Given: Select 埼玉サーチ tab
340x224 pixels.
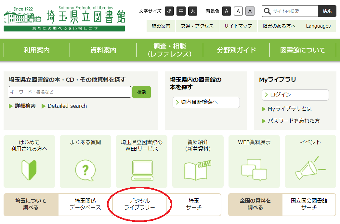Looking at the screenshot, I should [194, 204].
